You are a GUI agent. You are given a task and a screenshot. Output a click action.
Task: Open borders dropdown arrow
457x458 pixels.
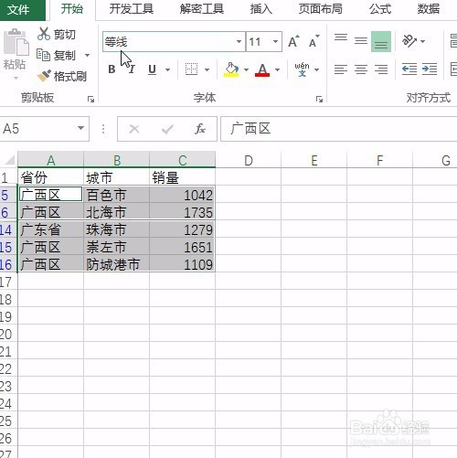click(x=207, y=69)
